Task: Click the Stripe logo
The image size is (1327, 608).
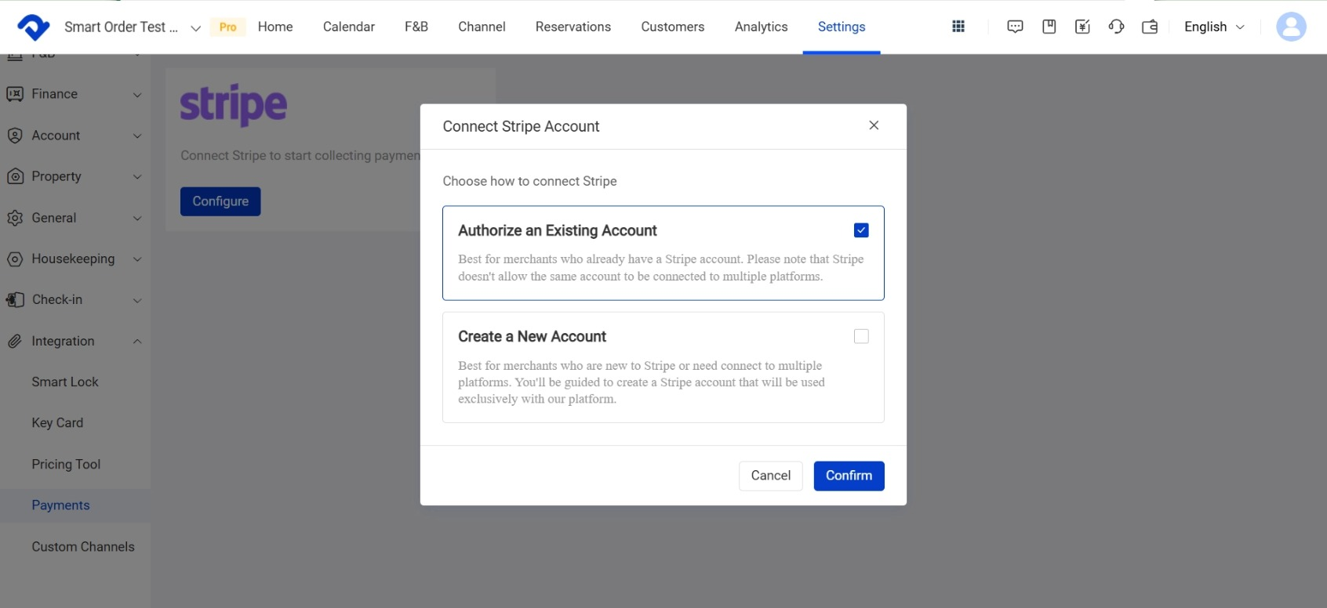Action: coord(234,105)
